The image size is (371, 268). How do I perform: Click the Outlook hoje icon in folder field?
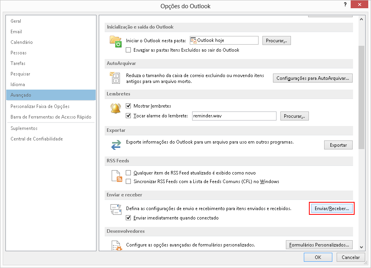click(193, 40)
